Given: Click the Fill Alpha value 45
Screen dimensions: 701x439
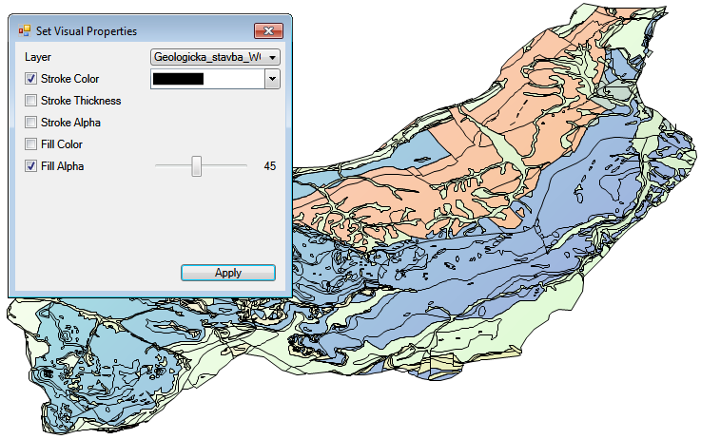Looking at the screenshot, I should (x=270, y=166).
